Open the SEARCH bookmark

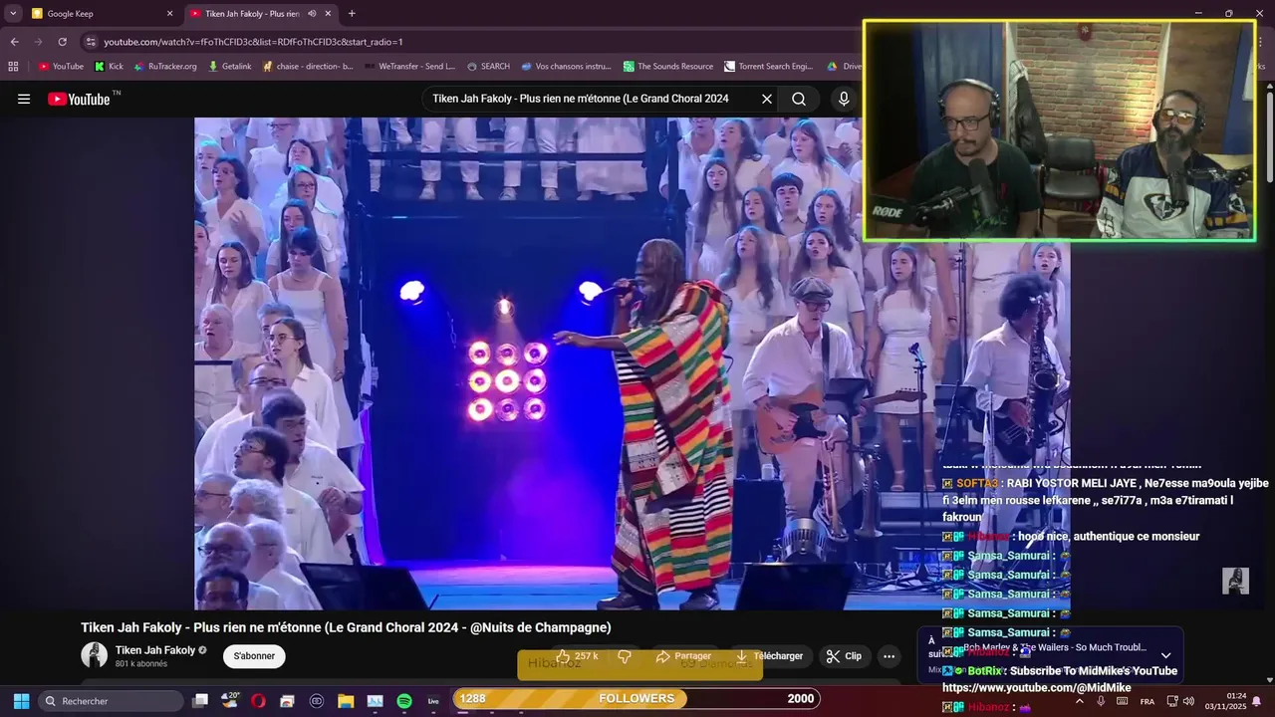coord(488,67)
